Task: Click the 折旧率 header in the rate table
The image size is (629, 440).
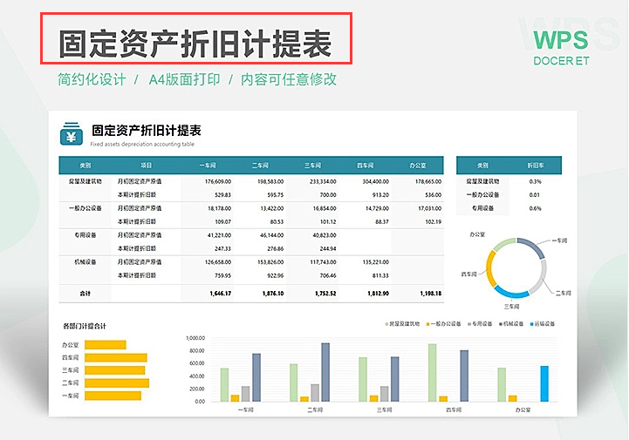Action: click(x=535, y=166)
